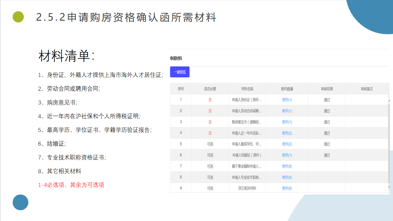The height and width of the screenshot is (221, 393).
Task: Click the 是否必要 column header
Action: [x=210, y=89]
